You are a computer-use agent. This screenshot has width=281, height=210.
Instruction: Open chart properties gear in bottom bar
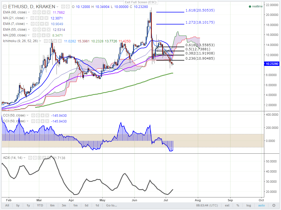pos(274,205)
